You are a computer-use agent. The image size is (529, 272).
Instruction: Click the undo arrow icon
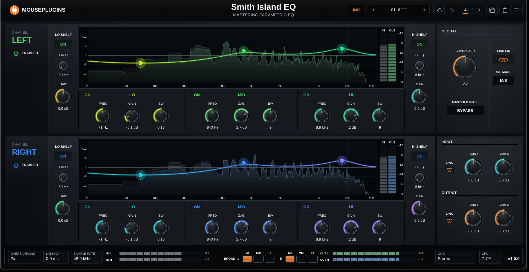click(x=439, y=10)
